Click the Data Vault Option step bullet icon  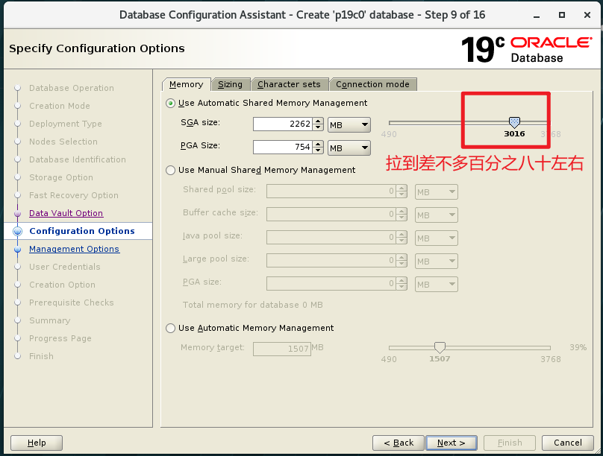click(x=17, y=213)
